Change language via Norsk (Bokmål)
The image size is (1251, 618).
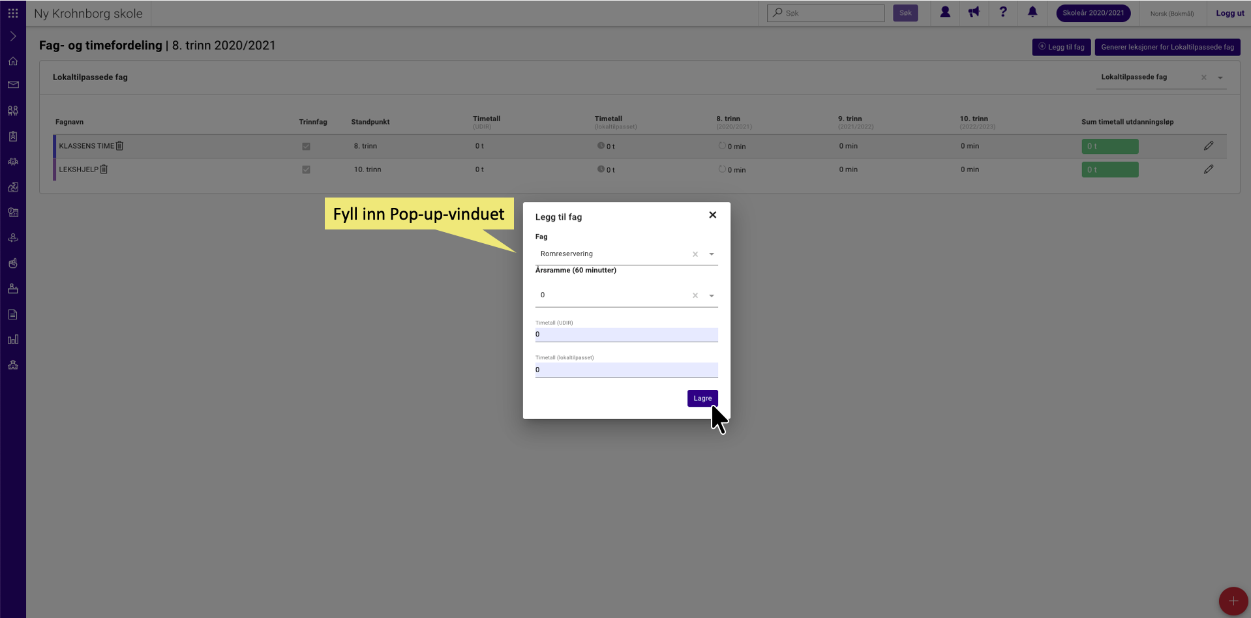tap(1172, 14)
